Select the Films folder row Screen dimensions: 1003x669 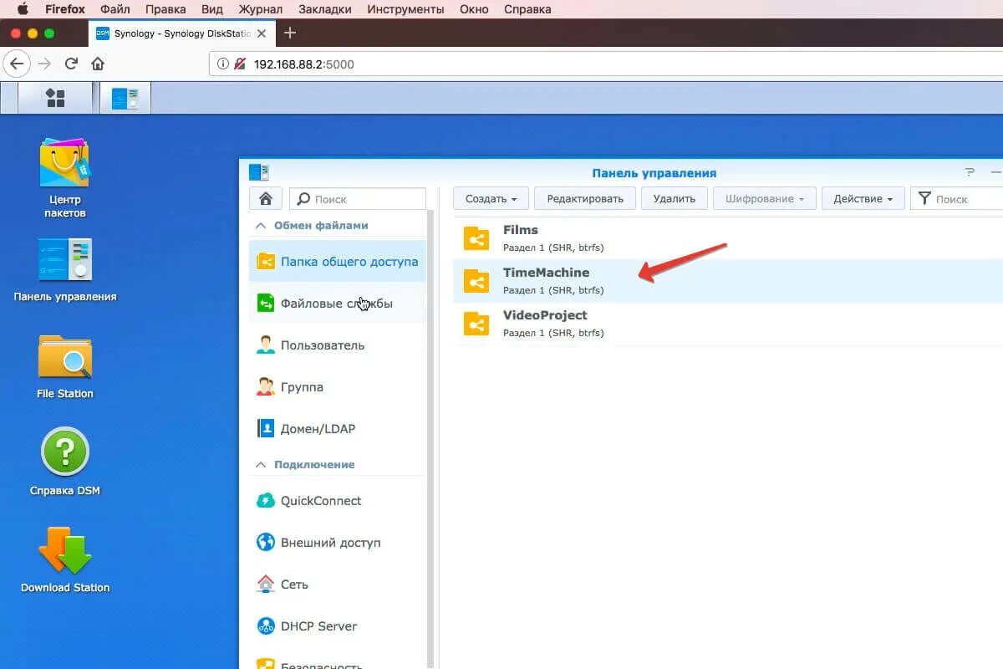click(x=727, y=238)
